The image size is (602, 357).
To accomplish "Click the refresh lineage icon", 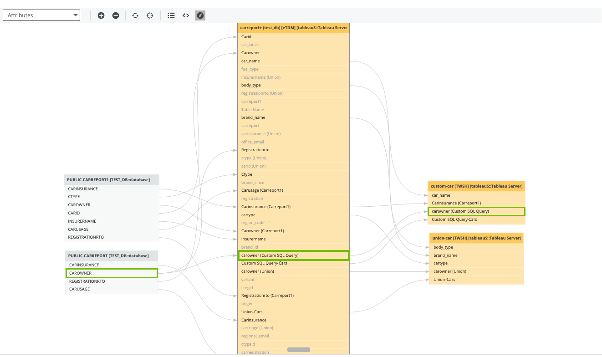I will click(x=135, y=15).
